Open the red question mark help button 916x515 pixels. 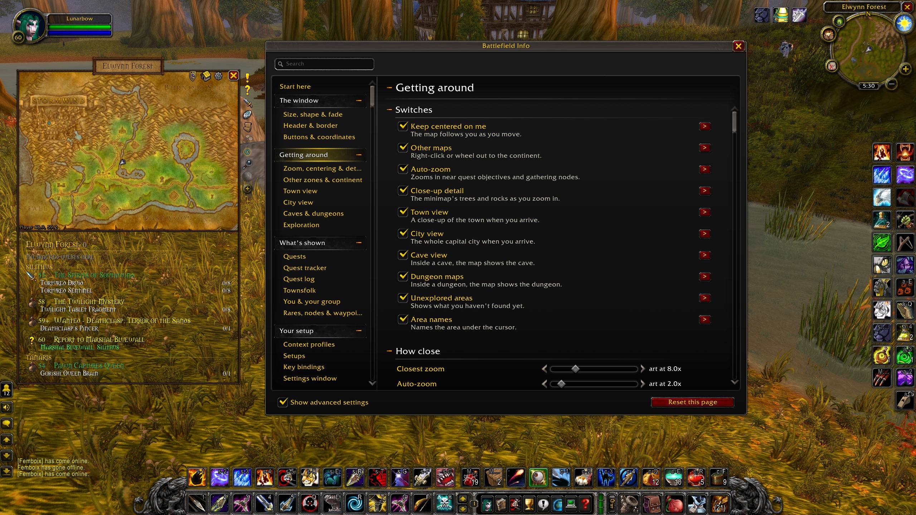(x=585, y=504)
